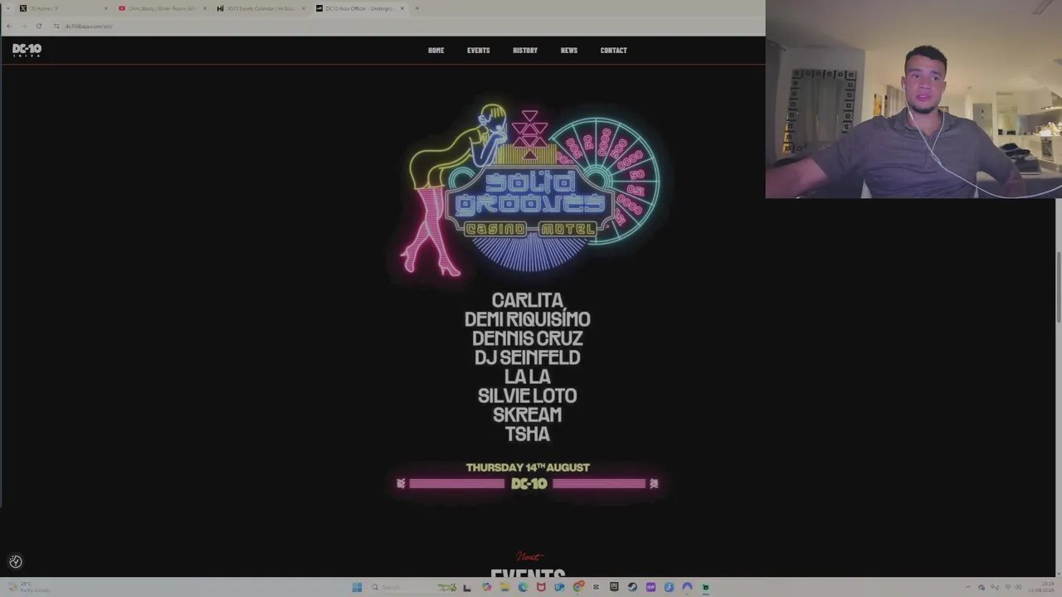Open the NEWS menu item
The image size is (1062, 597).
coord(568,51)
